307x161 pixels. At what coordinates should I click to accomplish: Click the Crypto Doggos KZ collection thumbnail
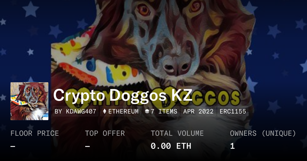pos(29,101)
